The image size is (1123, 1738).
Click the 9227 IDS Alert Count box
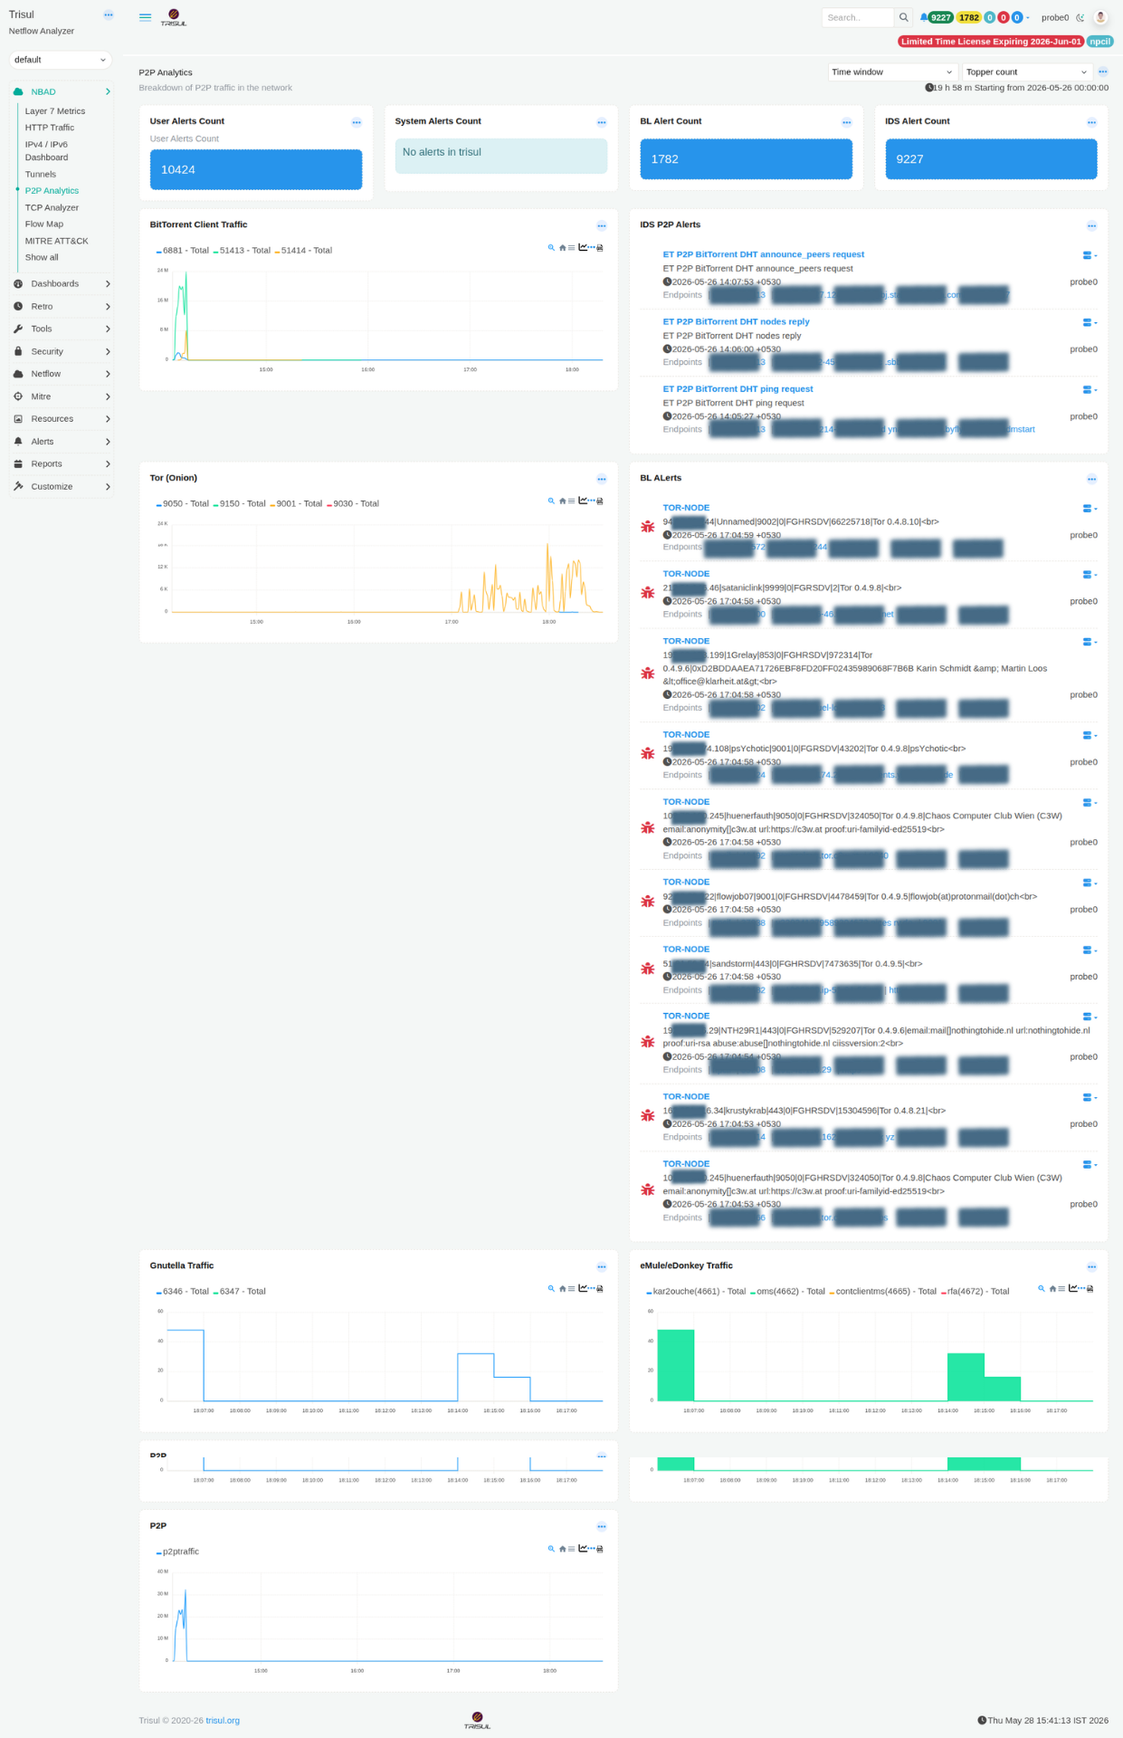tap(991, 158)
